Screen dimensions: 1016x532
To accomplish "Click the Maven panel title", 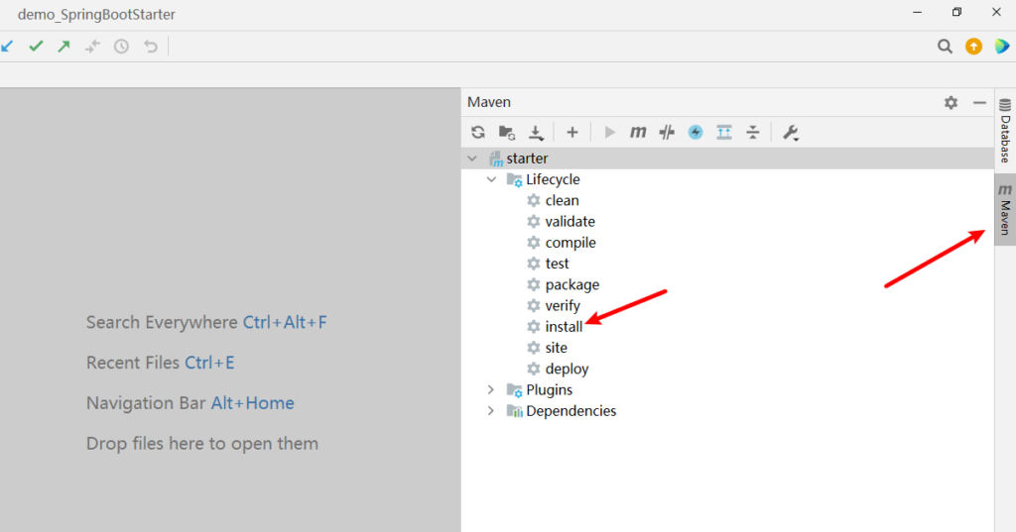I will 488,102.
